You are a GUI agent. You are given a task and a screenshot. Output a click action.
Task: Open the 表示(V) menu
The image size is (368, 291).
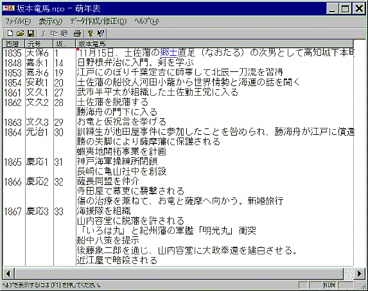51,21
